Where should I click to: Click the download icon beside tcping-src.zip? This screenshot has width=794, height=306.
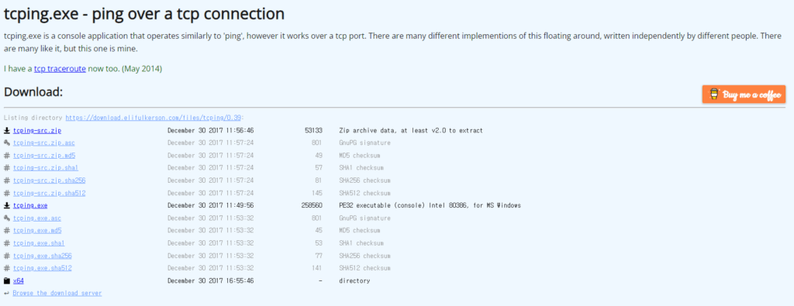pos(6,130)
